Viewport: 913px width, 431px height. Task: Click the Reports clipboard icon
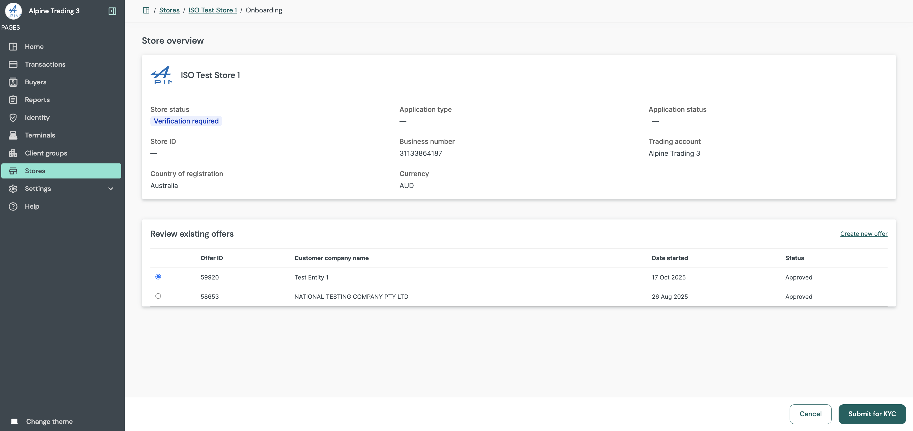pos(13,99)
